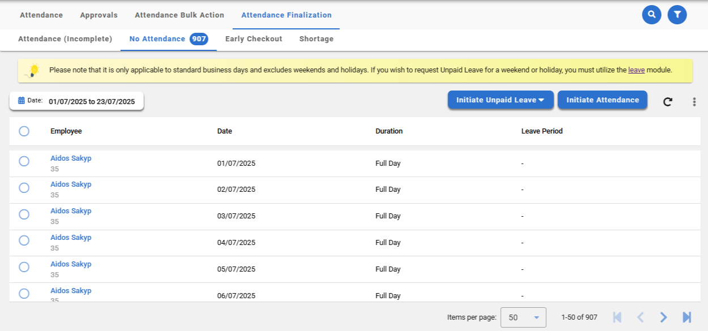
Task: Open the date range picker
Action: coord(76,101)
